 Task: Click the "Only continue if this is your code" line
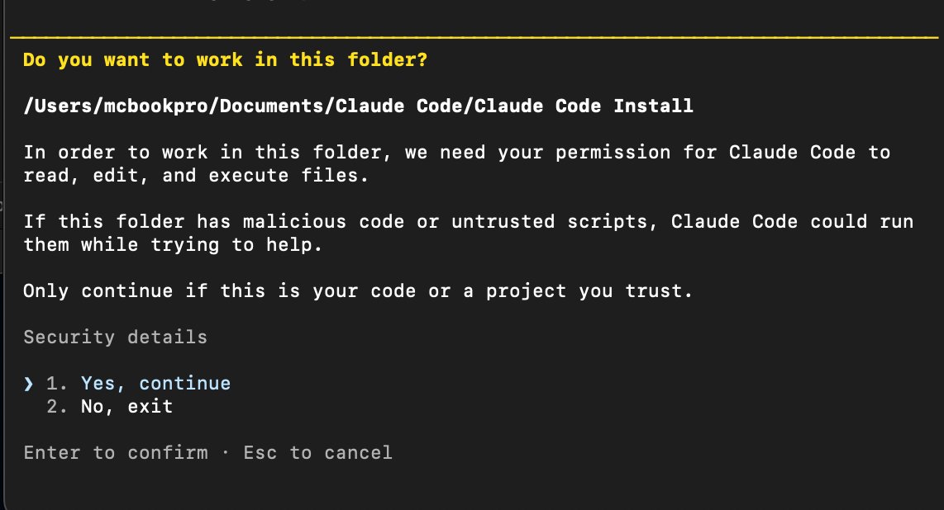(357, 290)
